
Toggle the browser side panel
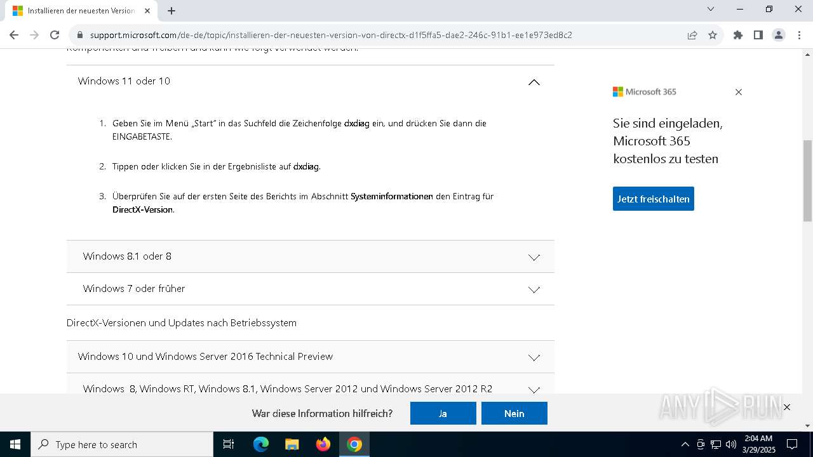758,35
